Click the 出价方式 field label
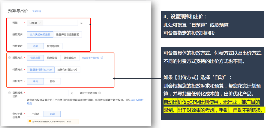The image size is (266, 129). click(x=18, y=81)
